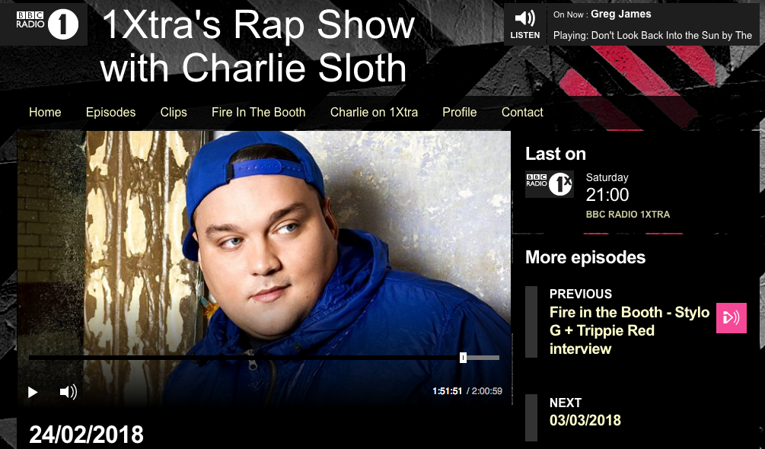Open the Contact tab
Viewport: 765px width, 449px height.
pyautogui.click(x=522, y=112)
